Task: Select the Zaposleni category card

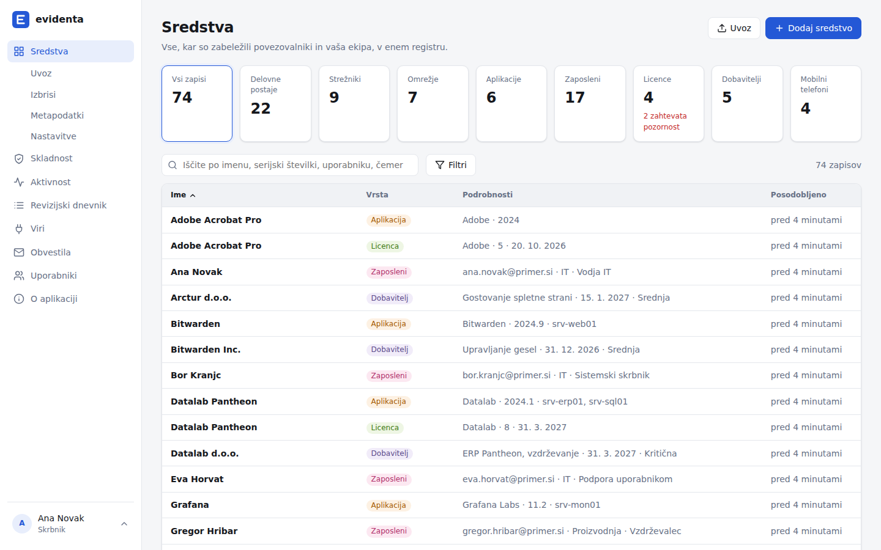Action: coord(590,103)
